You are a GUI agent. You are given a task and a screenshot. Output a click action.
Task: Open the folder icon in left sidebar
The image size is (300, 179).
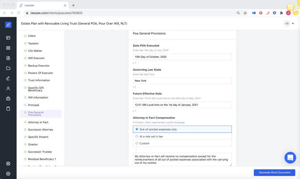point(8,68)
